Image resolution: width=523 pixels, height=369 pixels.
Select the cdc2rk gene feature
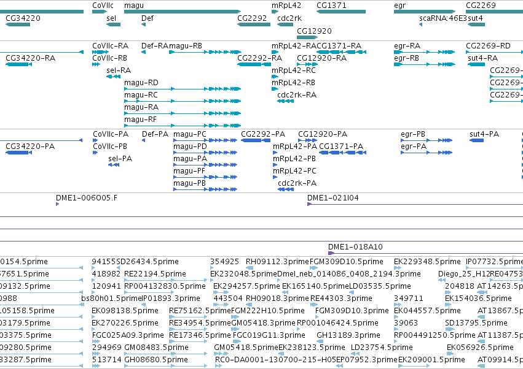tap(285, 25)
